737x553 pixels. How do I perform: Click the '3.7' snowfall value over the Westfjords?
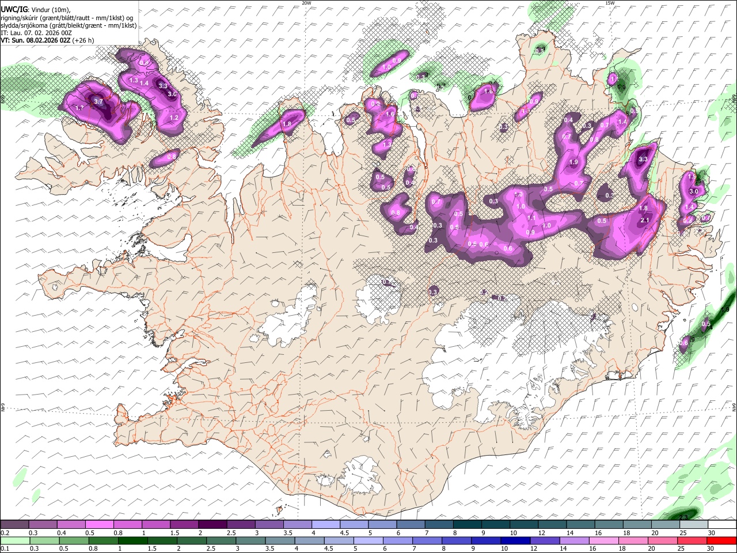pyautogui.click(x=98, y=102)
